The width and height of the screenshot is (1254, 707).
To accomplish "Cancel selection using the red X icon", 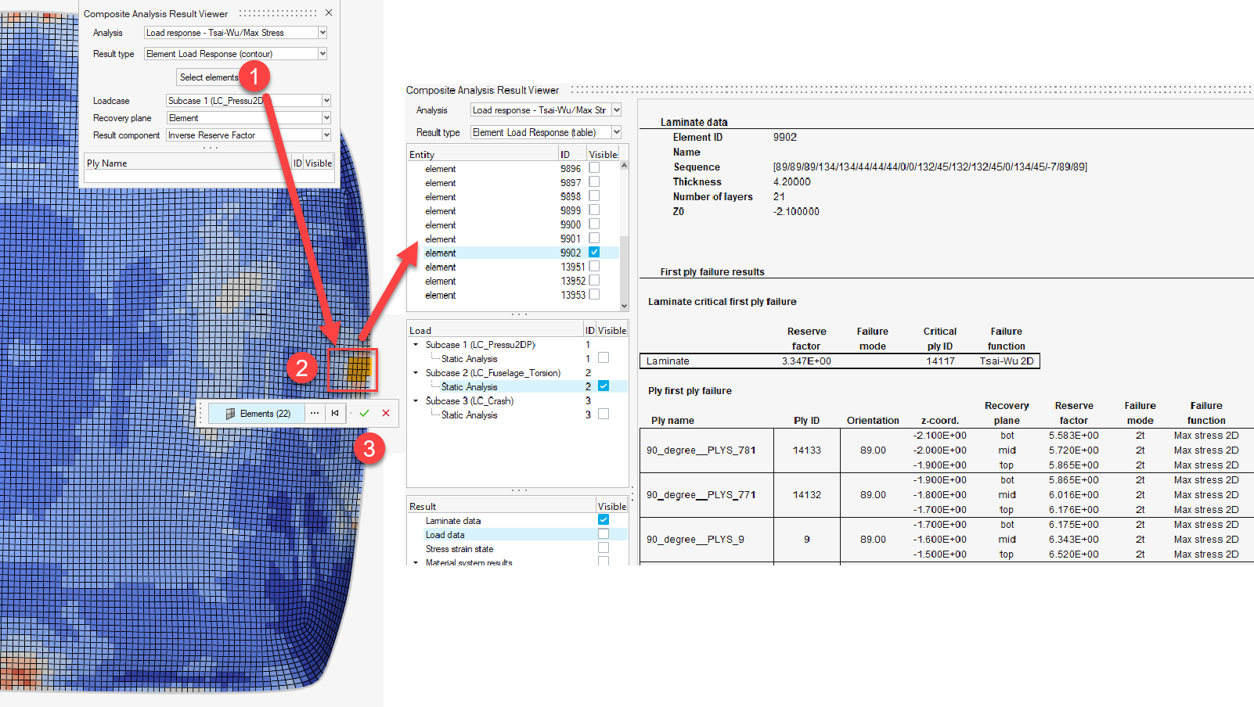I will (386, 413).
